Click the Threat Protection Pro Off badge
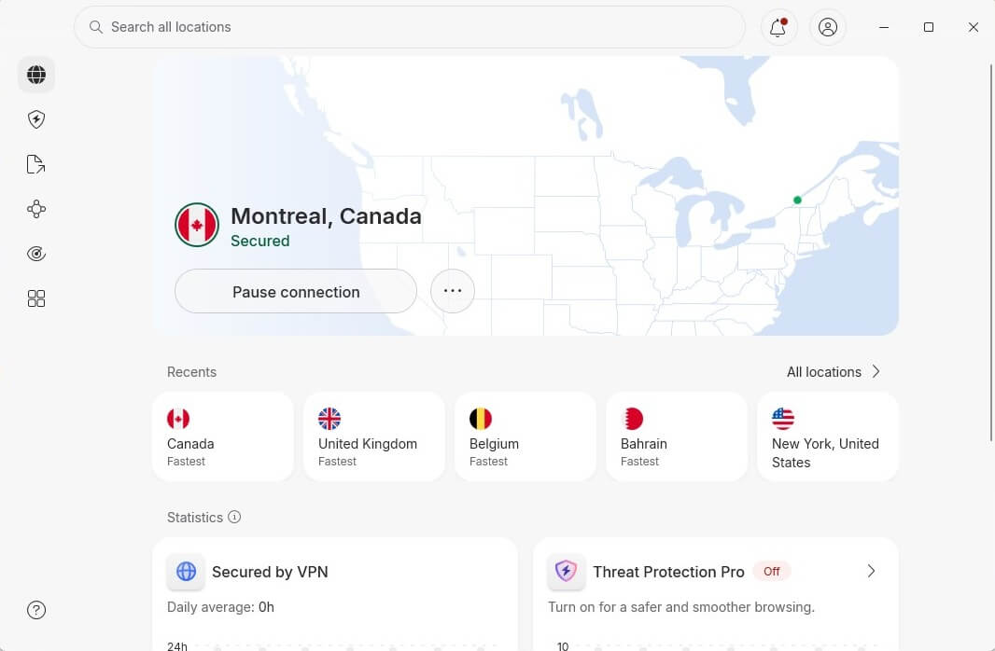This screenshot has width=995, height=651. (x=772, y=571)
